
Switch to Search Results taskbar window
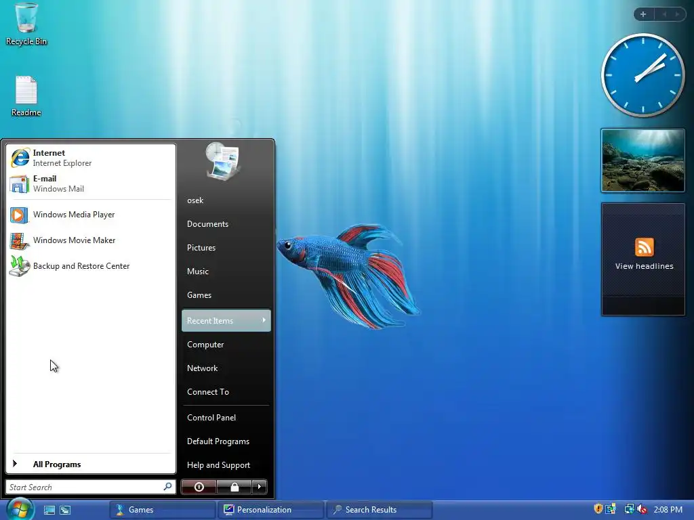379,510
